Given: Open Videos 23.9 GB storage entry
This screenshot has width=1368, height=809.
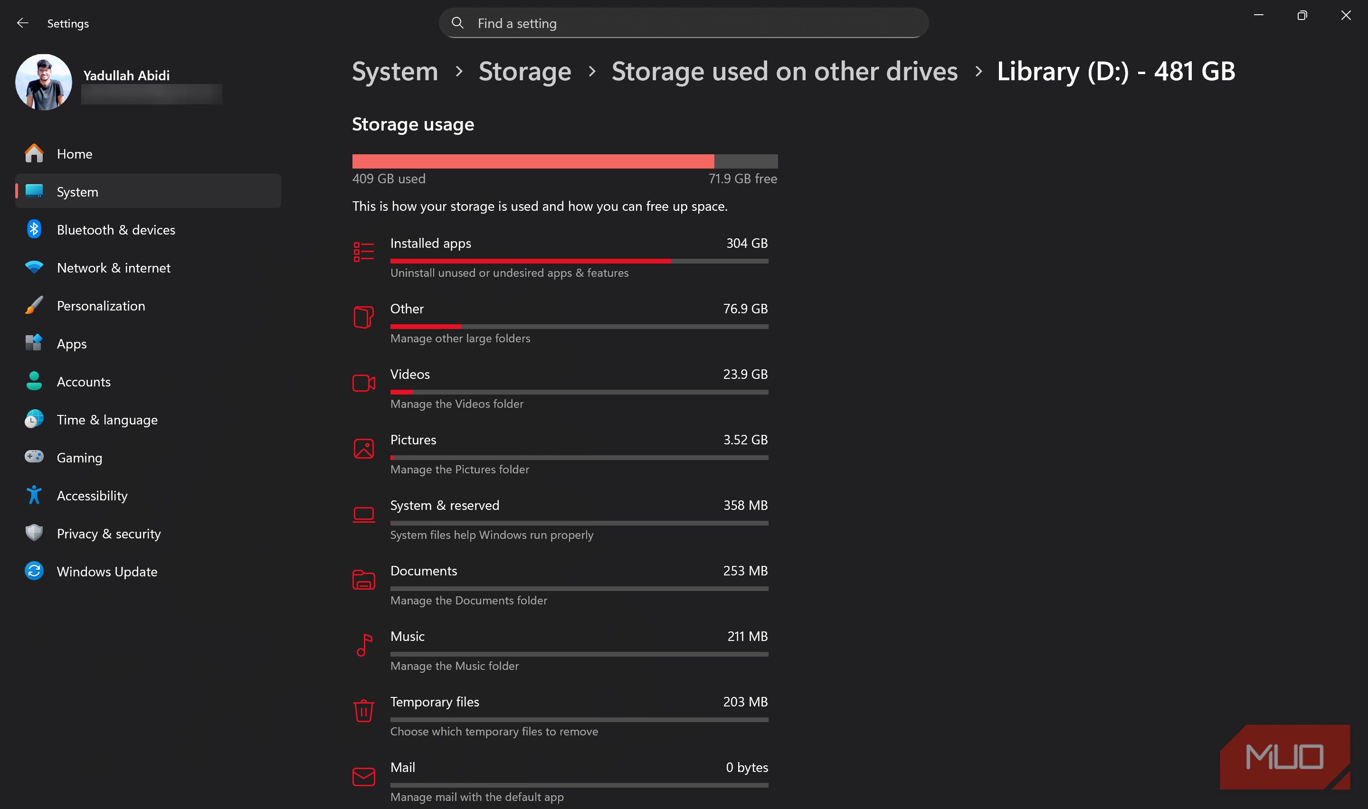Looking at the screenshot, I should pyautogui.click(x=560, y=388).
